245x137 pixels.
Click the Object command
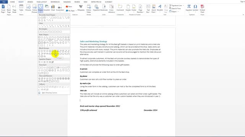pyautogui.click(x=174, y=11)
